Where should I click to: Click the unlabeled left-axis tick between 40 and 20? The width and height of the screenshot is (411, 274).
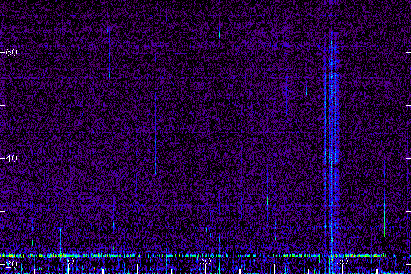[x=2, y=211]
